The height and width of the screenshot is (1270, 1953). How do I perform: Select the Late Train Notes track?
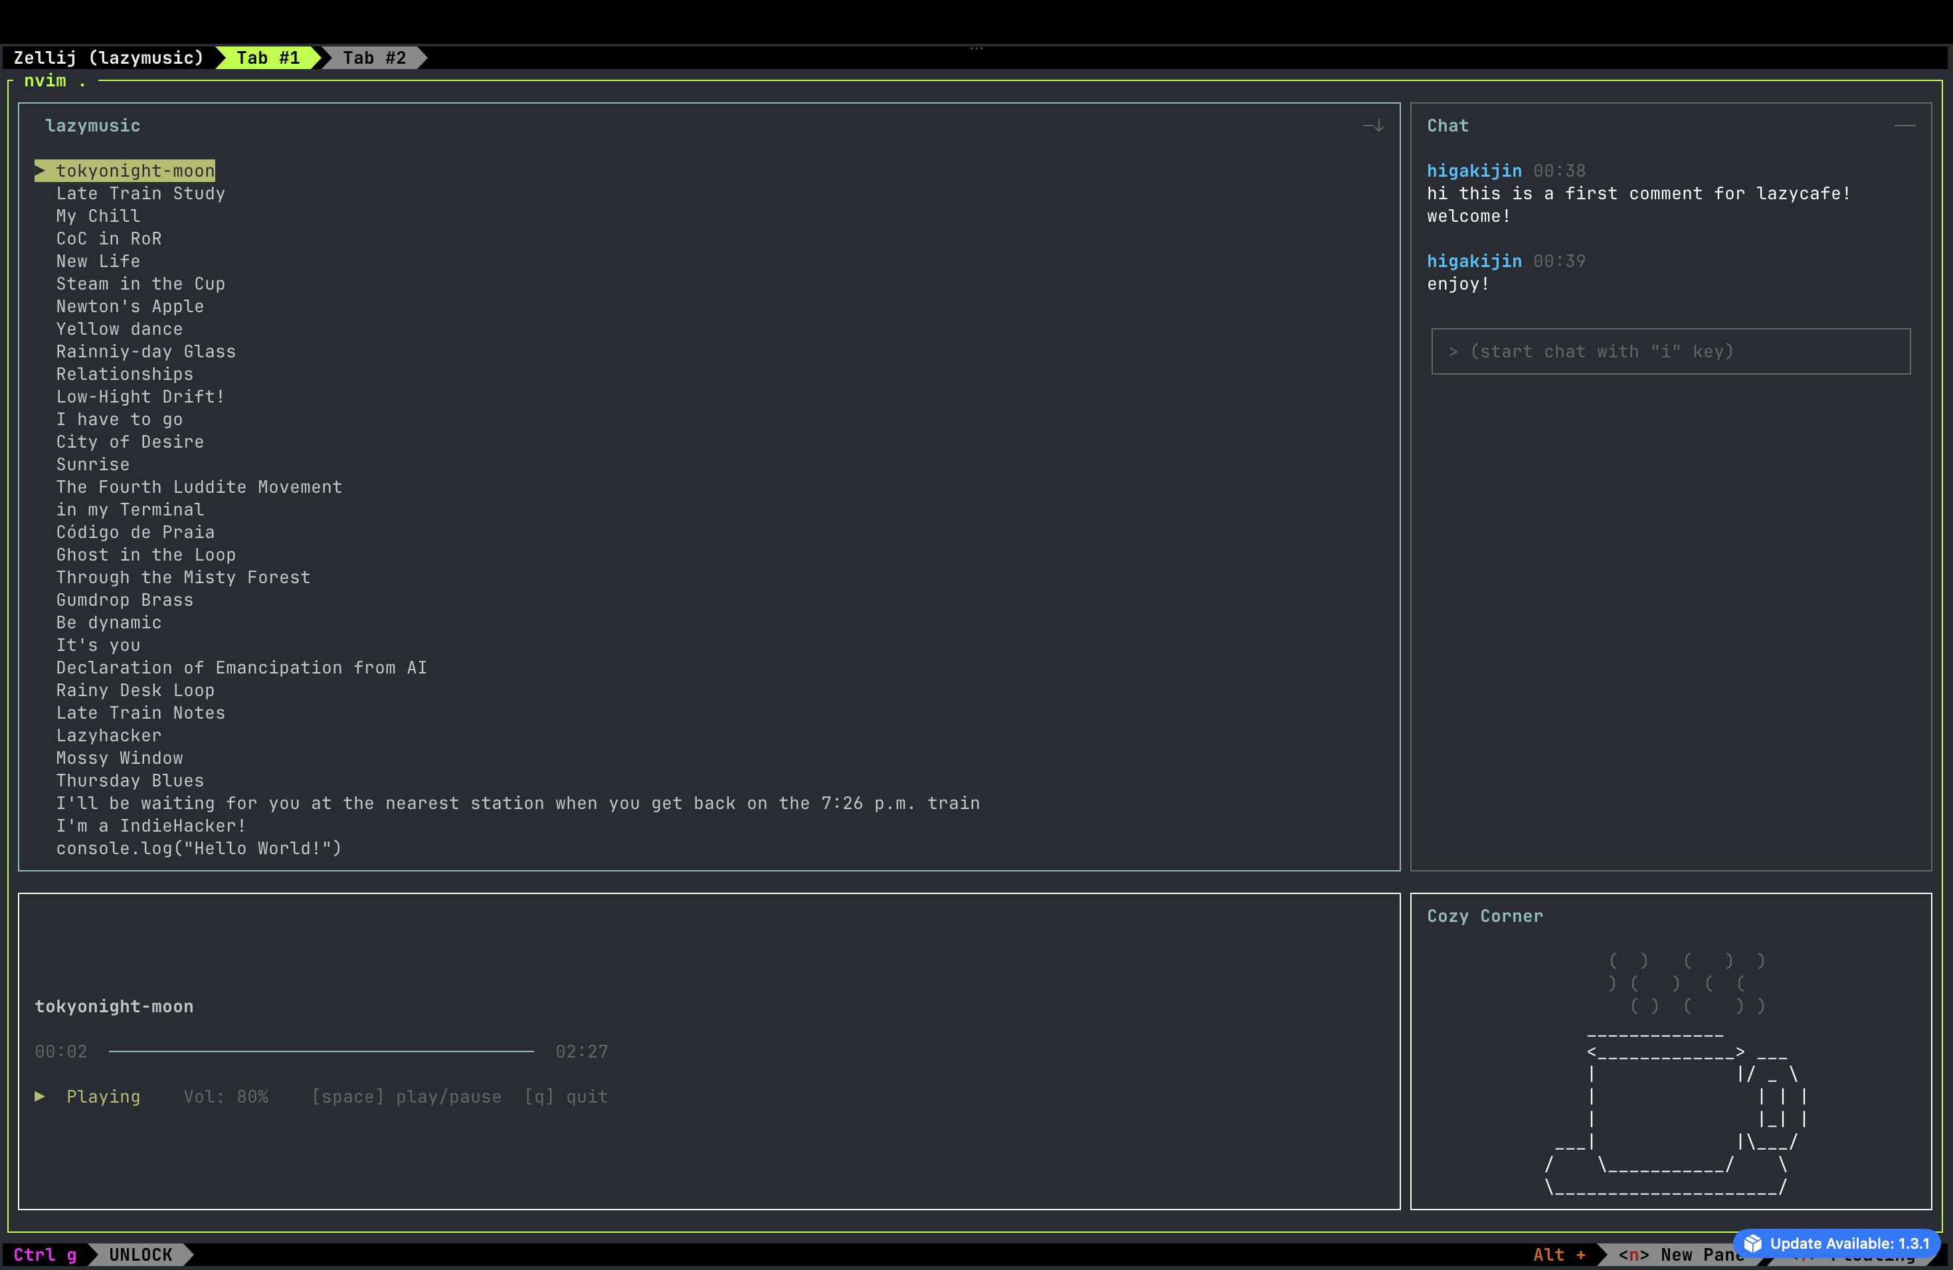click(140, 713)
